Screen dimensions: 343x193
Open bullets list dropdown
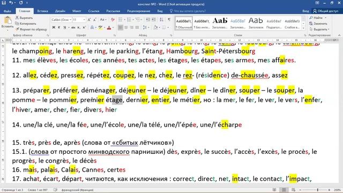coord(124,20)
